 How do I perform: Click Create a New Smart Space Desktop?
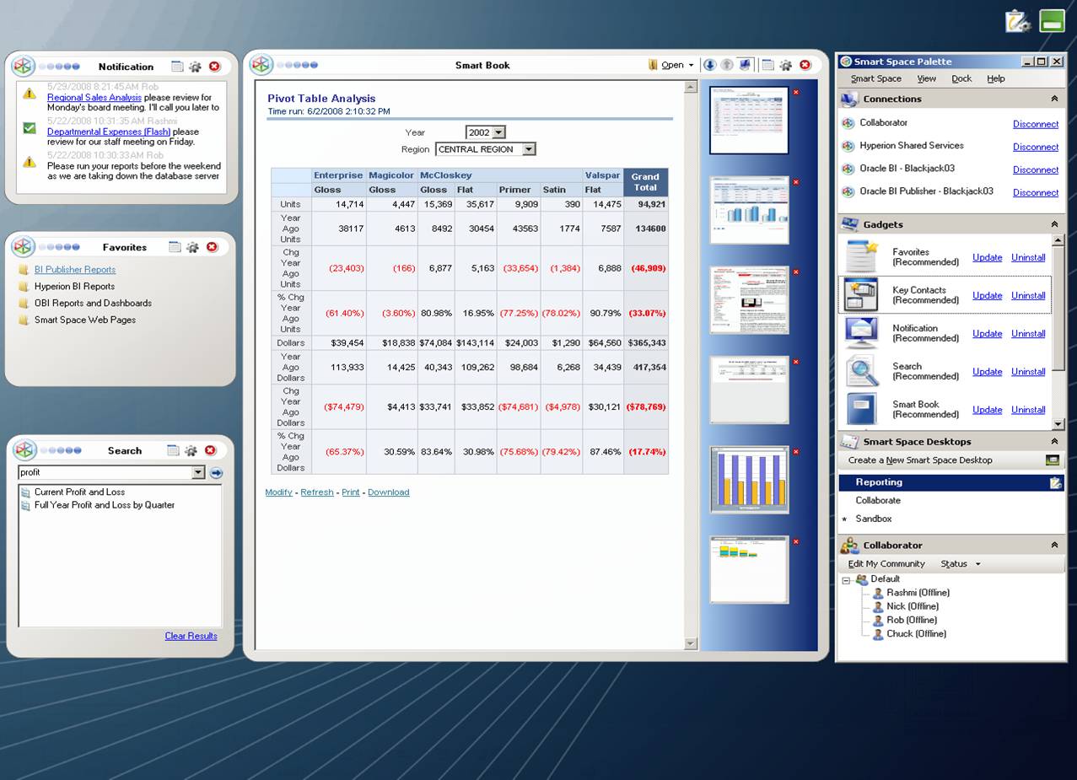[919, 460]
